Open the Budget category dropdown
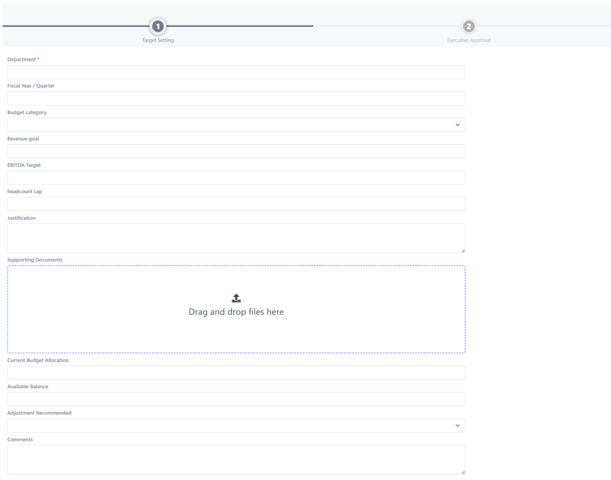This screenshot has height=480, width=611. (236, 125)
